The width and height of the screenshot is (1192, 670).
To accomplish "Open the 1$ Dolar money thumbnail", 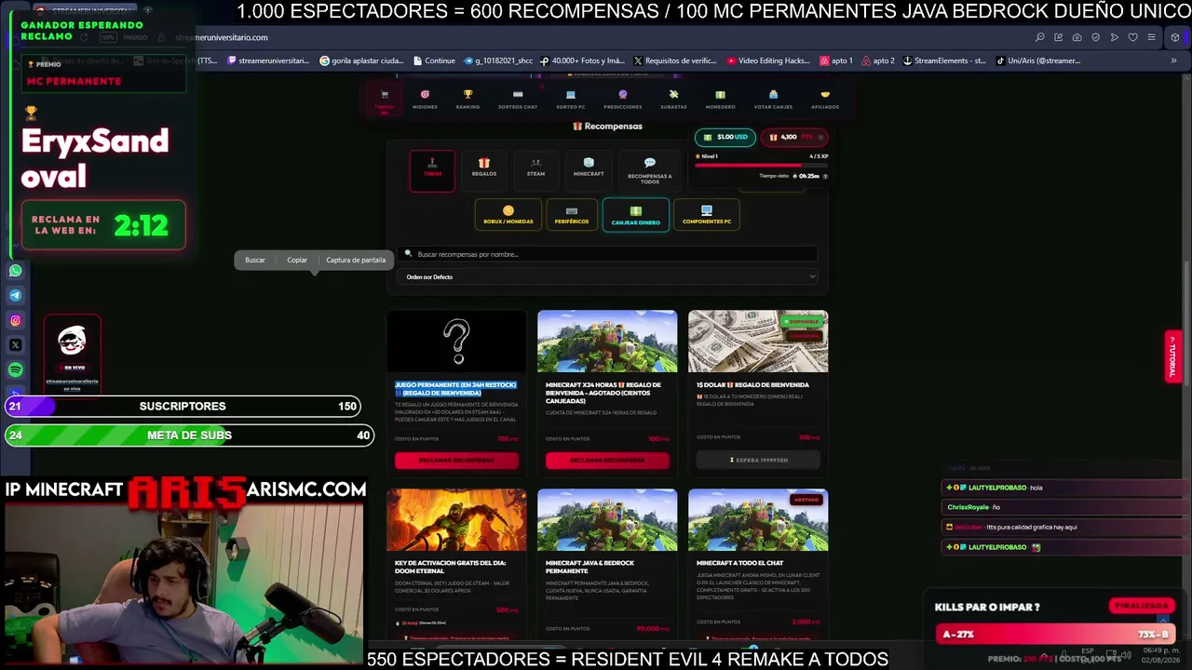I will coord(758,342).
